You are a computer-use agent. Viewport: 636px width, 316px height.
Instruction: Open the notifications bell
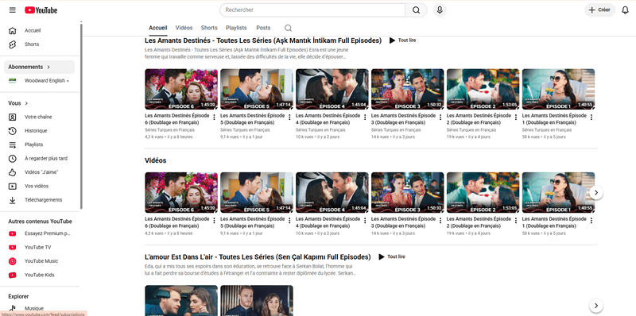pos(625,10)
